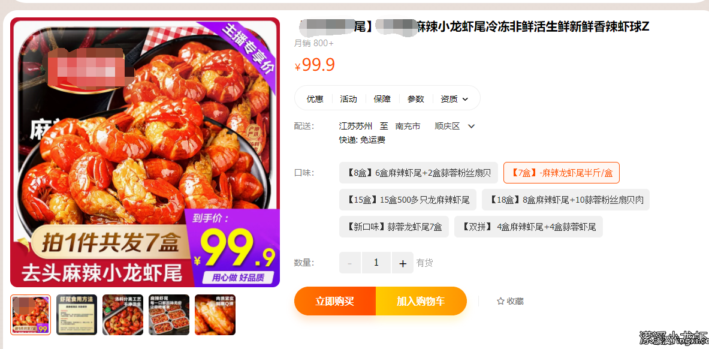Screen dimensions: 709x349
Task: Click the 加入购物车 button
Action: (x=421, y=301)
